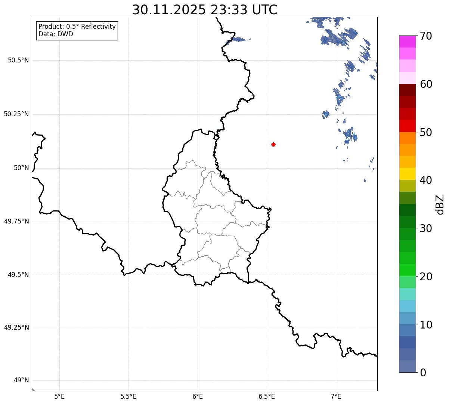449x404 pixels.
Task: Pick the magenta swatch at colorbar top
Action: (x=407, y=41)
